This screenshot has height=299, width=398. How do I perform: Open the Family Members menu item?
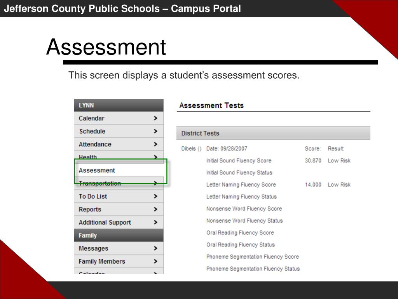tap(119, 261)
